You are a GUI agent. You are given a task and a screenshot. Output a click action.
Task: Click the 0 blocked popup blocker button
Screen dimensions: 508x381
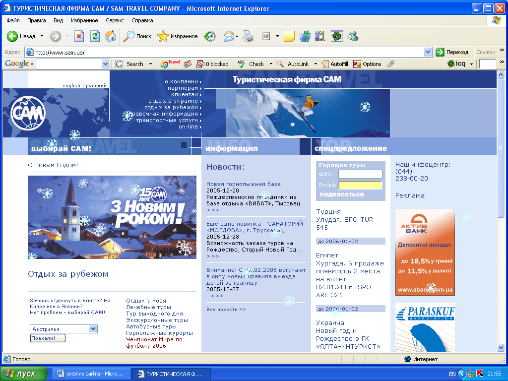(x=212, y=64)
